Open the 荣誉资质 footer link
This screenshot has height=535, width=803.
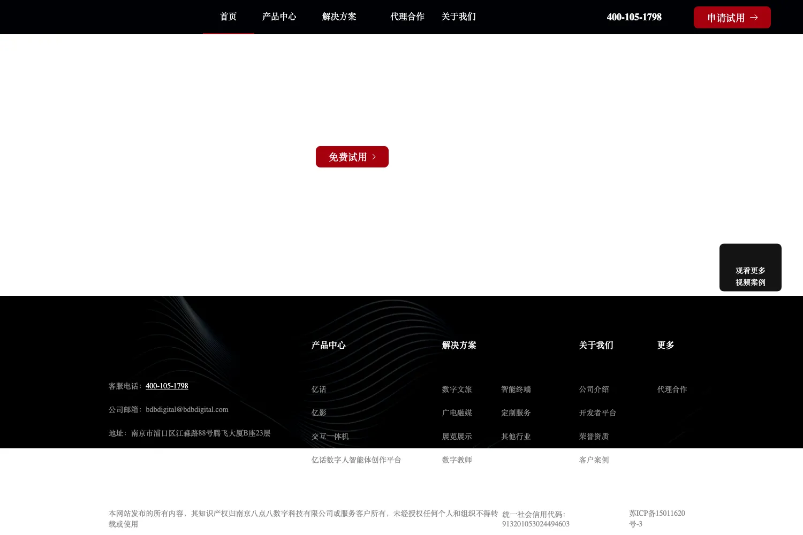click(x=594, y=437)
